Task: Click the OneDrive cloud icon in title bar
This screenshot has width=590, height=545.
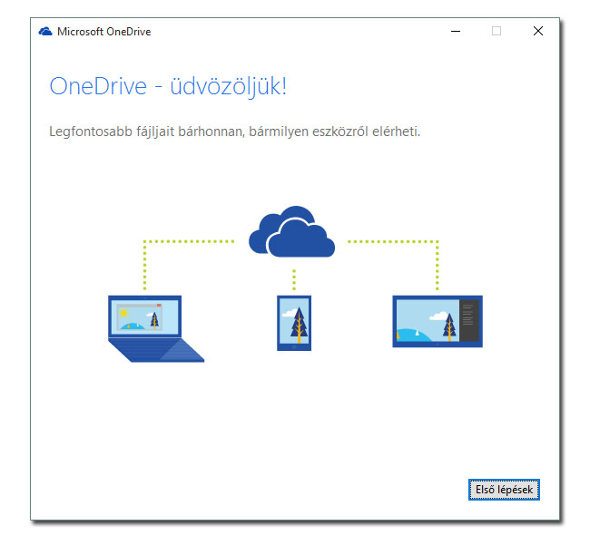Action: [x=45, y=31]
